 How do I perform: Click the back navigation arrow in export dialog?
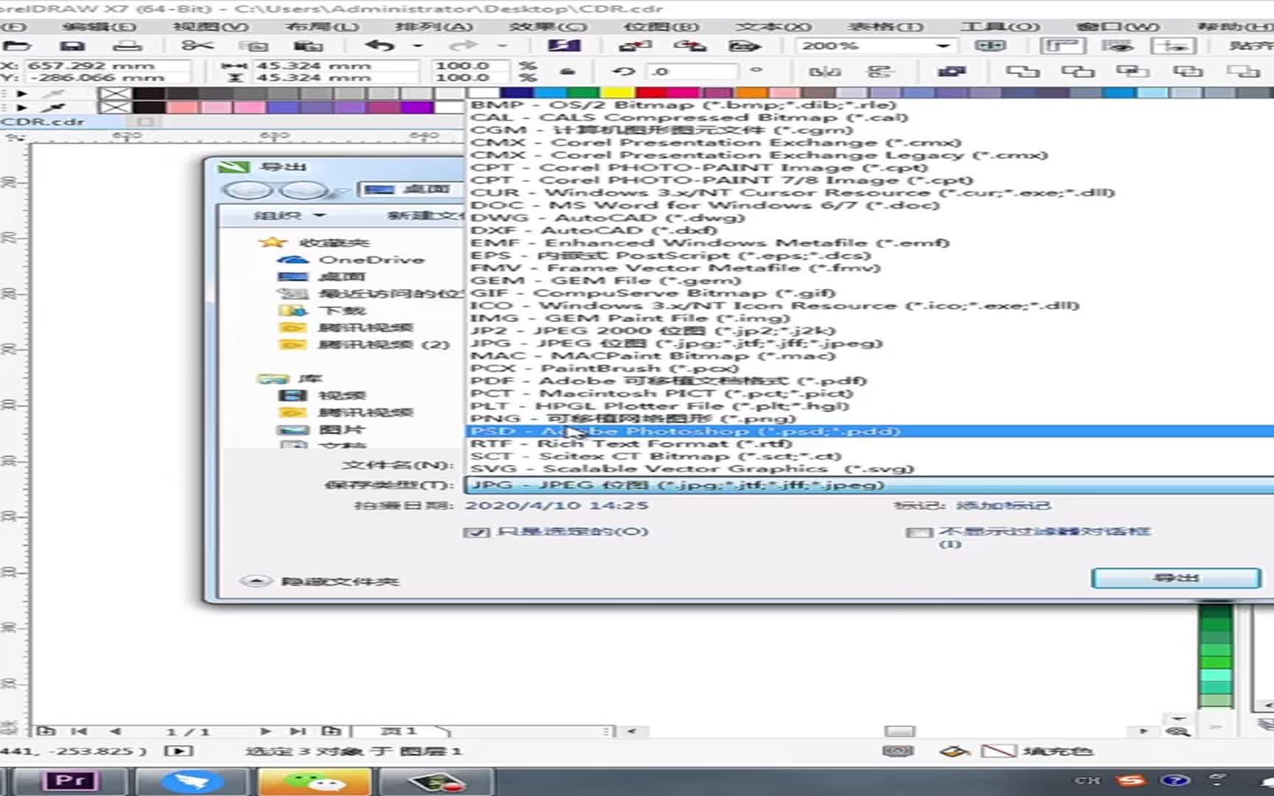coord(247,191)
